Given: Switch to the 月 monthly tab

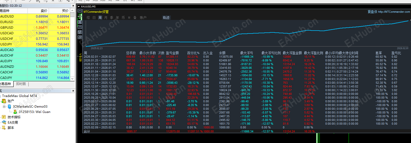Looking at the screenshot, I should pyautogui.click(x=106, y=18).
